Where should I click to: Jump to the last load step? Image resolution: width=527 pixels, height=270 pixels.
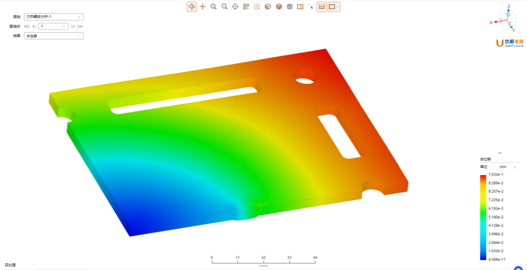[x=80, y=26]
